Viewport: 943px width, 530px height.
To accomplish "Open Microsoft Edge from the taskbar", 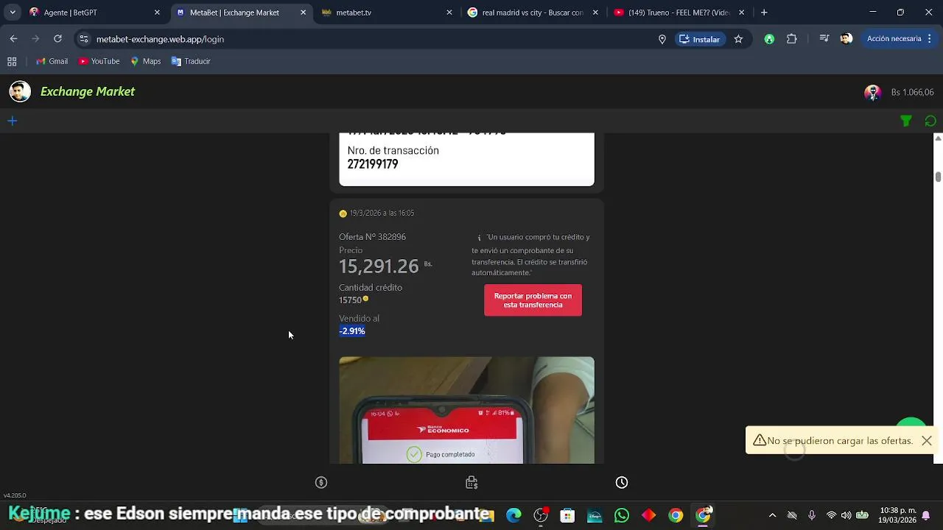I will (513, 515).
